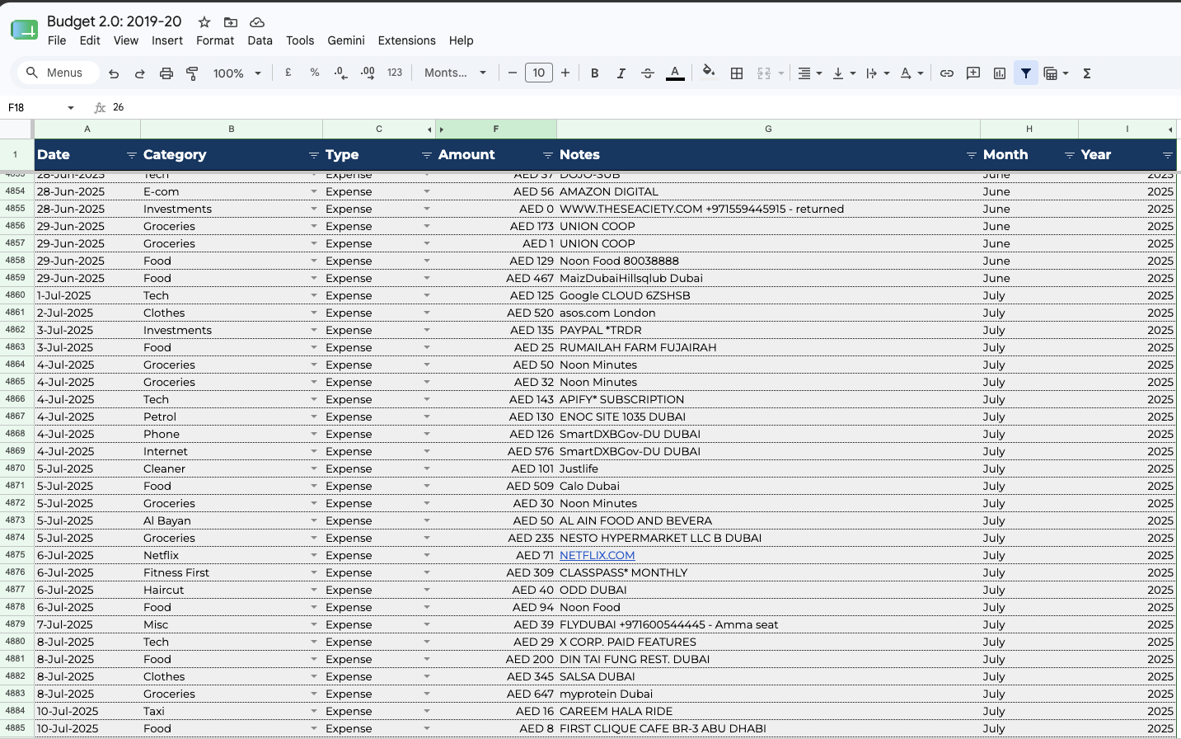
Task: Open the Data menu
Action: (260, 40)
